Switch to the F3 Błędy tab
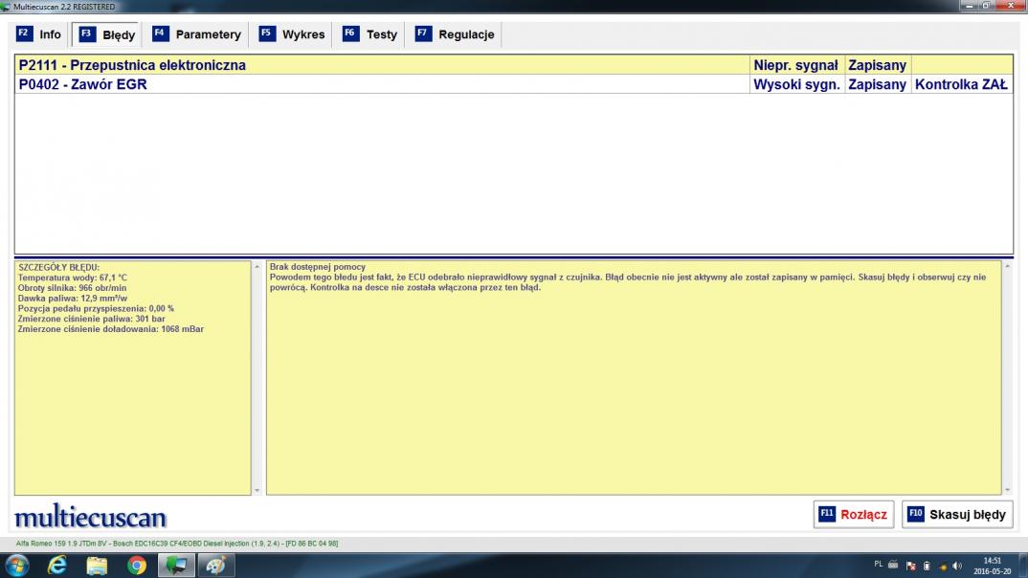This screenshot has width=1028, height=578. coord(107,34)
